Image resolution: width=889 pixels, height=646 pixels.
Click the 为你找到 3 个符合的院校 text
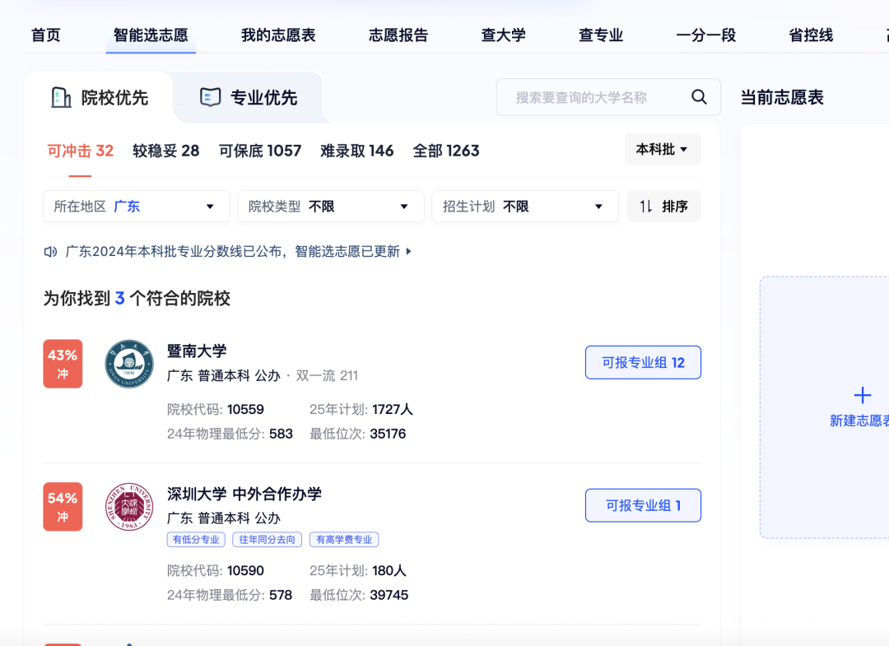137,298
